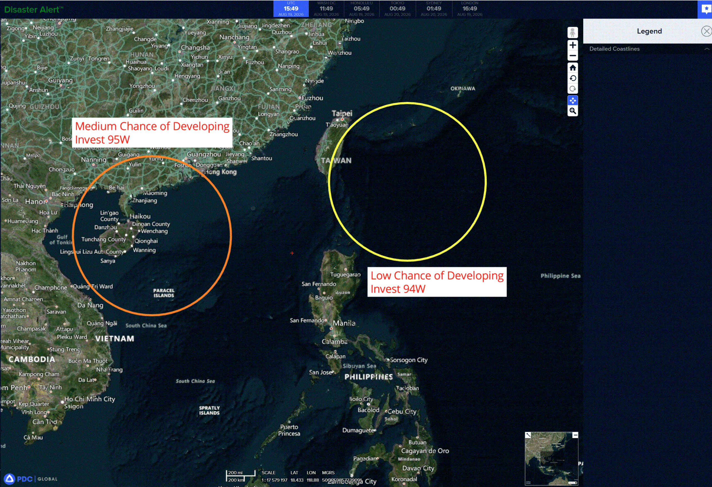Click the Nanning city label
The height and width of the screenshot is (487, 712).
93,159
